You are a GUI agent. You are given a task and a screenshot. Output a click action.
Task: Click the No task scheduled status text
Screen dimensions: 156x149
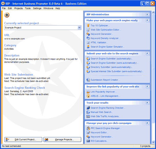tap(12, 146)
